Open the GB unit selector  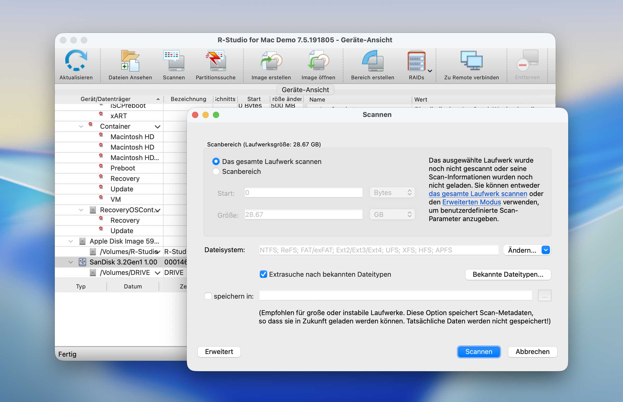(x=392, y=214)
